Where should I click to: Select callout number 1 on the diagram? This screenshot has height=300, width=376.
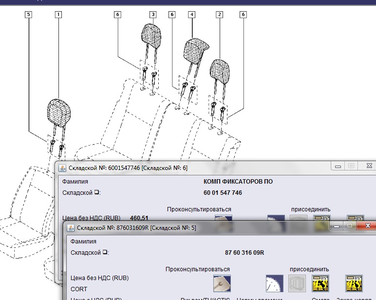(x=58, y=15)
